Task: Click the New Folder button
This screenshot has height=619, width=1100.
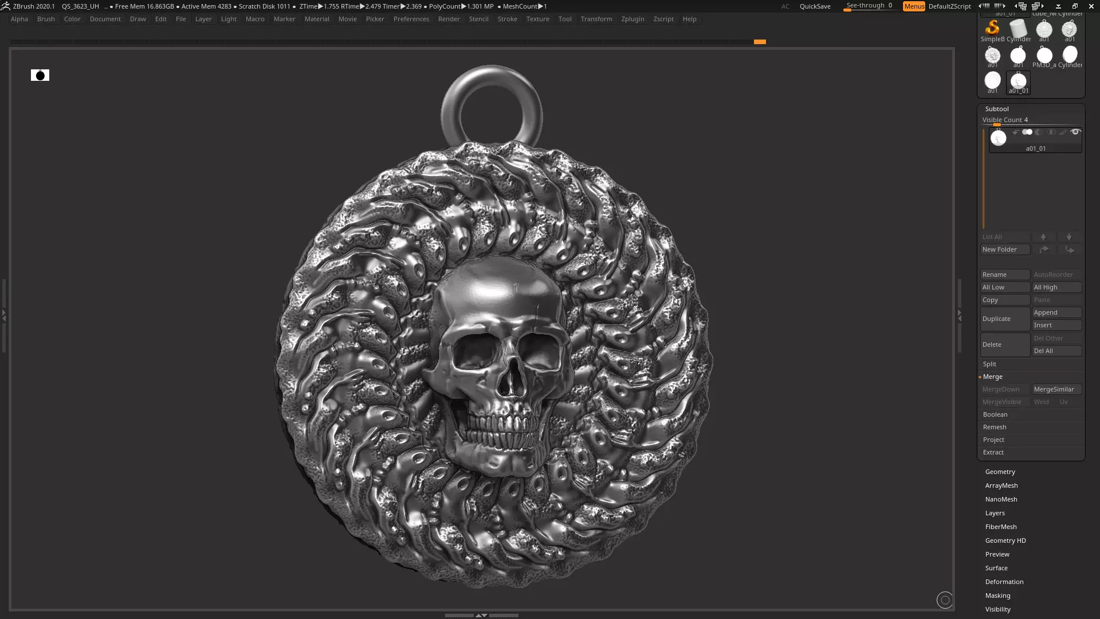Action: [x=1005, y=249]
